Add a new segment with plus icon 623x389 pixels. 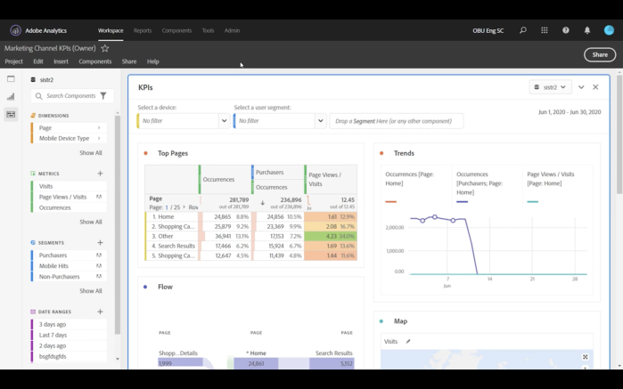pos(100,242)
